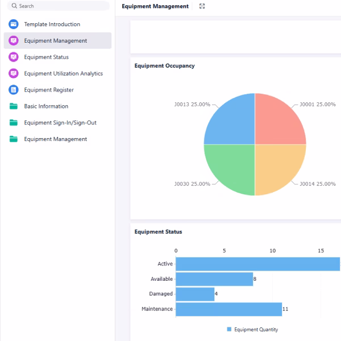341x341 pixels.
Task: Click the search magnifier icon
Action: (14, 6)
